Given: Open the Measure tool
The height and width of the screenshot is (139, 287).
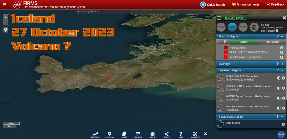Looking at the screenshot, I should coord(95,135).
